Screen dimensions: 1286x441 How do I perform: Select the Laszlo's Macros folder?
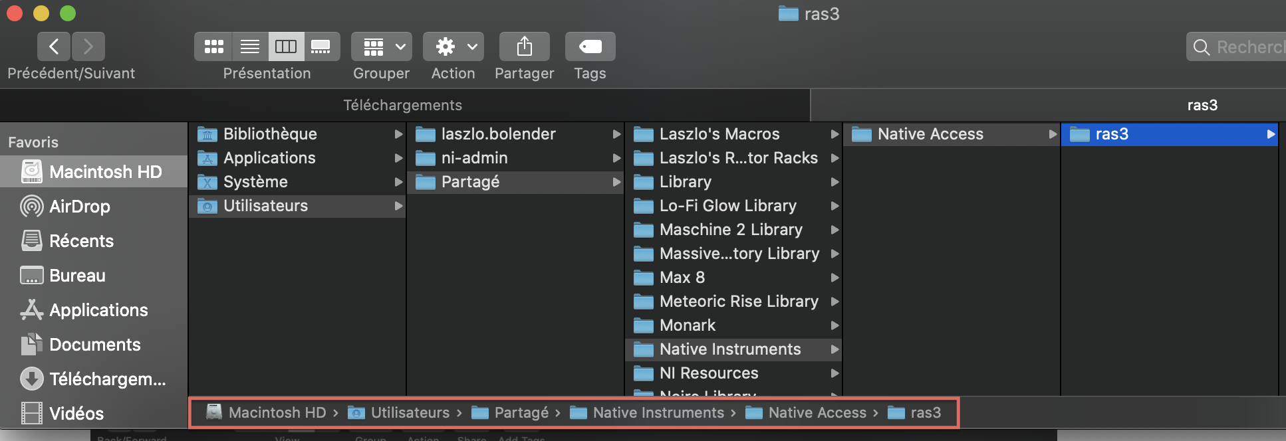[733, 134]
